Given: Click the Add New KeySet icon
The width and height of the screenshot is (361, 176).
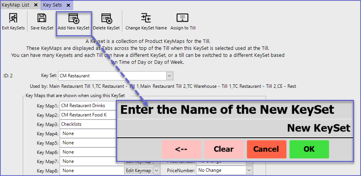Looking at the screenshot, I should point(74,18).
